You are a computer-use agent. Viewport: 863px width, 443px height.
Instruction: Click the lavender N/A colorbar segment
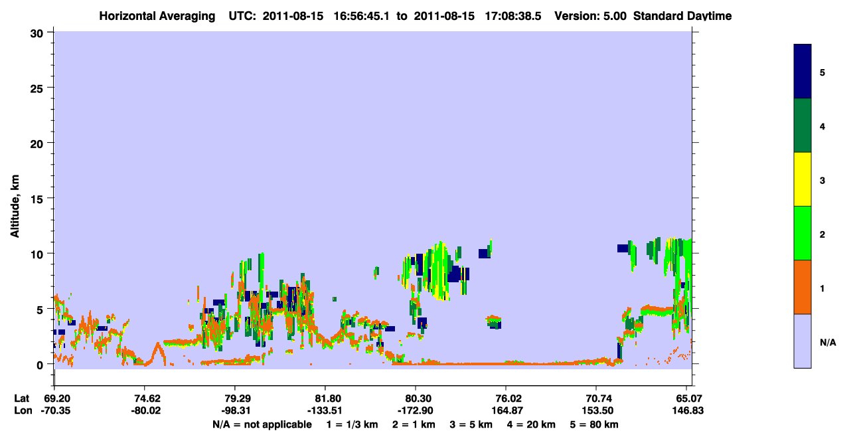(803, 341)
